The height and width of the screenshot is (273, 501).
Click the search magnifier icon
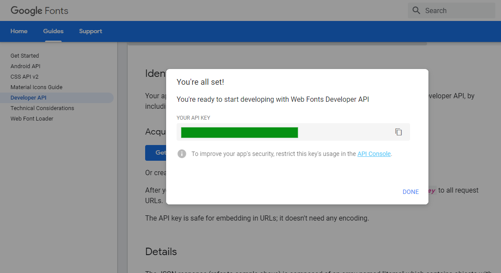[x=416, y=10]
